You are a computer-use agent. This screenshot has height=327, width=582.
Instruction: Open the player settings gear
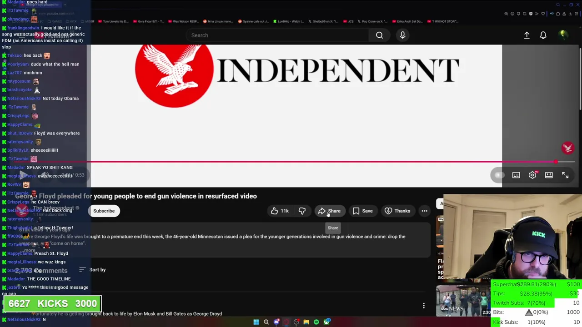coord(532,175)
